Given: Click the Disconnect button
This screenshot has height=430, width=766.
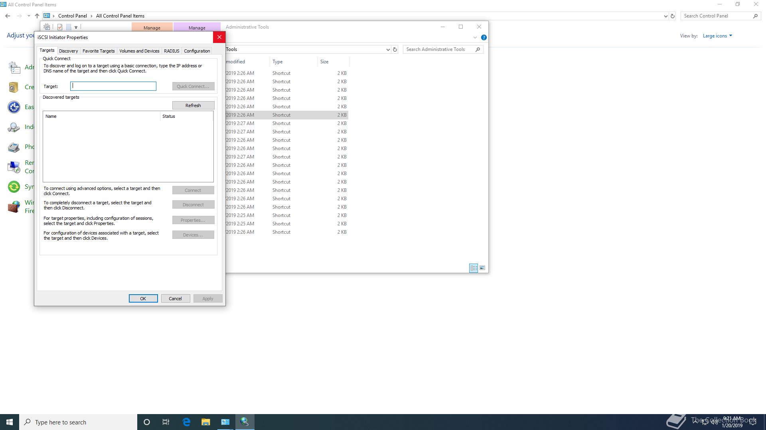Looking at the screenshot, I should pyautogui.click(x=193, y=205).
